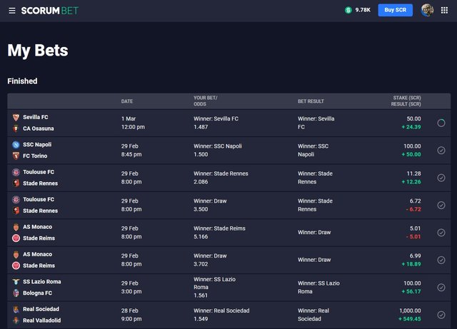457x329 pixels.
Task: Open the hamburger navigation menu
Action: click(12, 11)
